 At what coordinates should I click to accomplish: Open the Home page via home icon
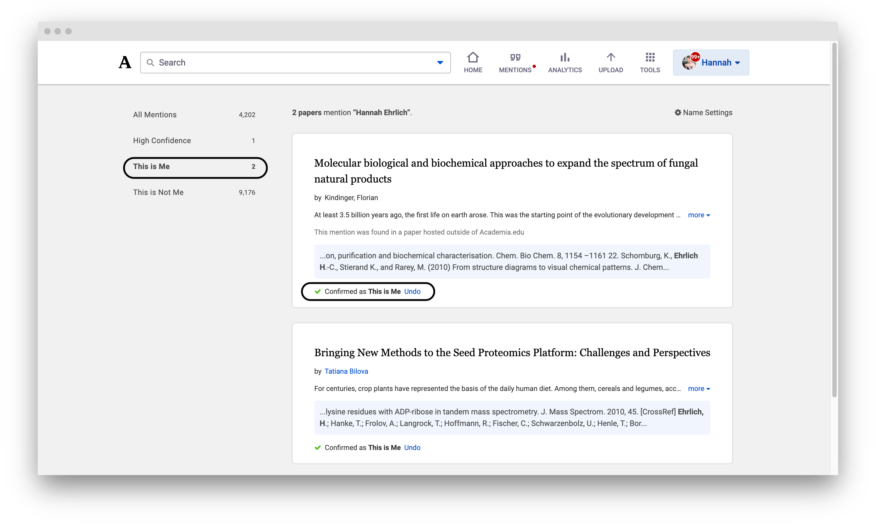point(473,58)
